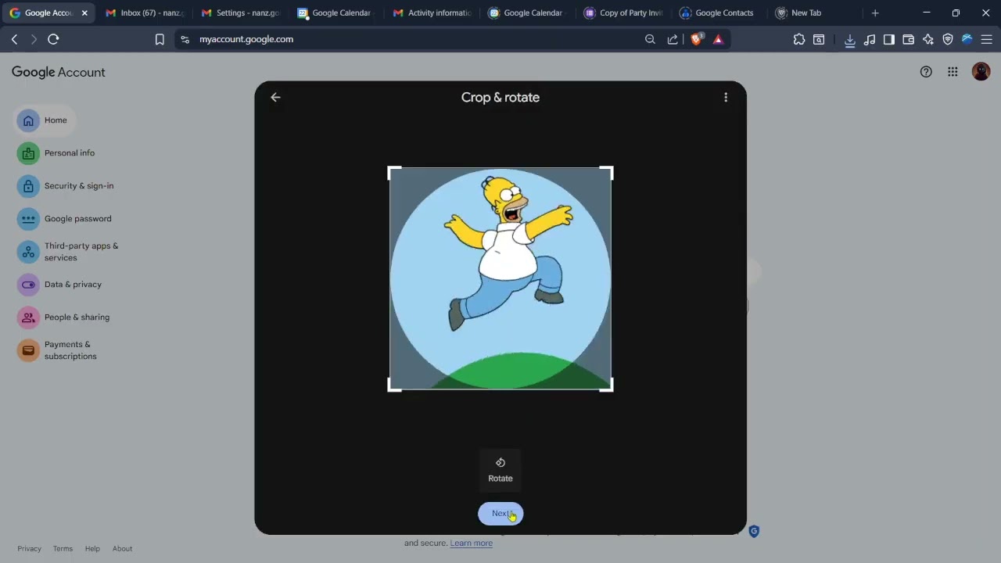Open Security & sign-in section

[x=66, y=186]
